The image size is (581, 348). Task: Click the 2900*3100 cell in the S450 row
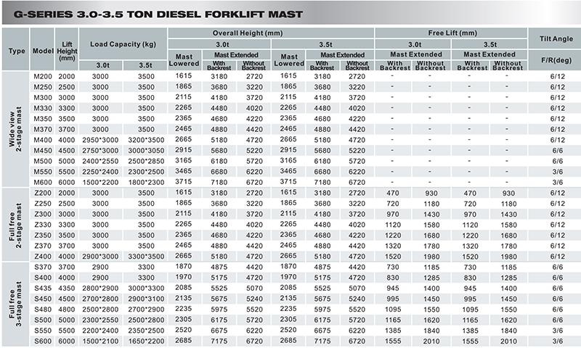(146, 299)
